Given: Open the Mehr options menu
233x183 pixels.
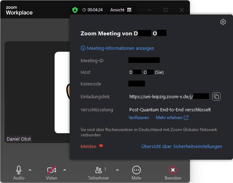Looking at the screenshot, I should pyautogui.click(x=136, y=173).
